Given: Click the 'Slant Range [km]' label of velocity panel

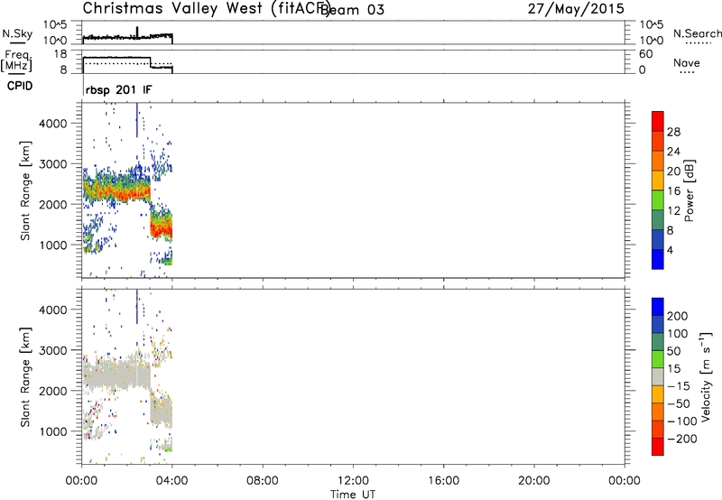Looking at the screenshot, I should point(25,376).
